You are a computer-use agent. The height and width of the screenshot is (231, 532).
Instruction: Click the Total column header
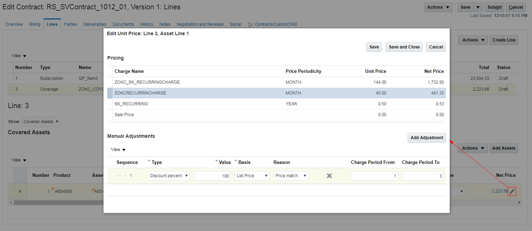pyautogui.click(x=484, y=68)
